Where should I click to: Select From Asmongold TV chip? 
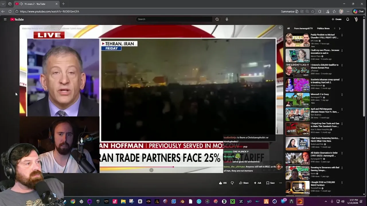[x=303, y=28]
